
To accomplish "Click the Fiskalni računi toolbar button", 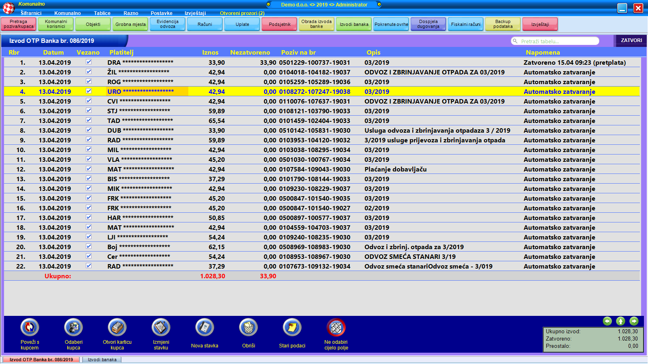I will pos(466,24).
